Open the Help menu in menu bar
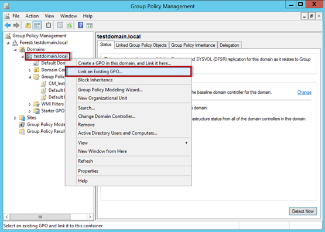Image resolution: width=325 pixels, height=232 pixels. [x=88, y=16]
